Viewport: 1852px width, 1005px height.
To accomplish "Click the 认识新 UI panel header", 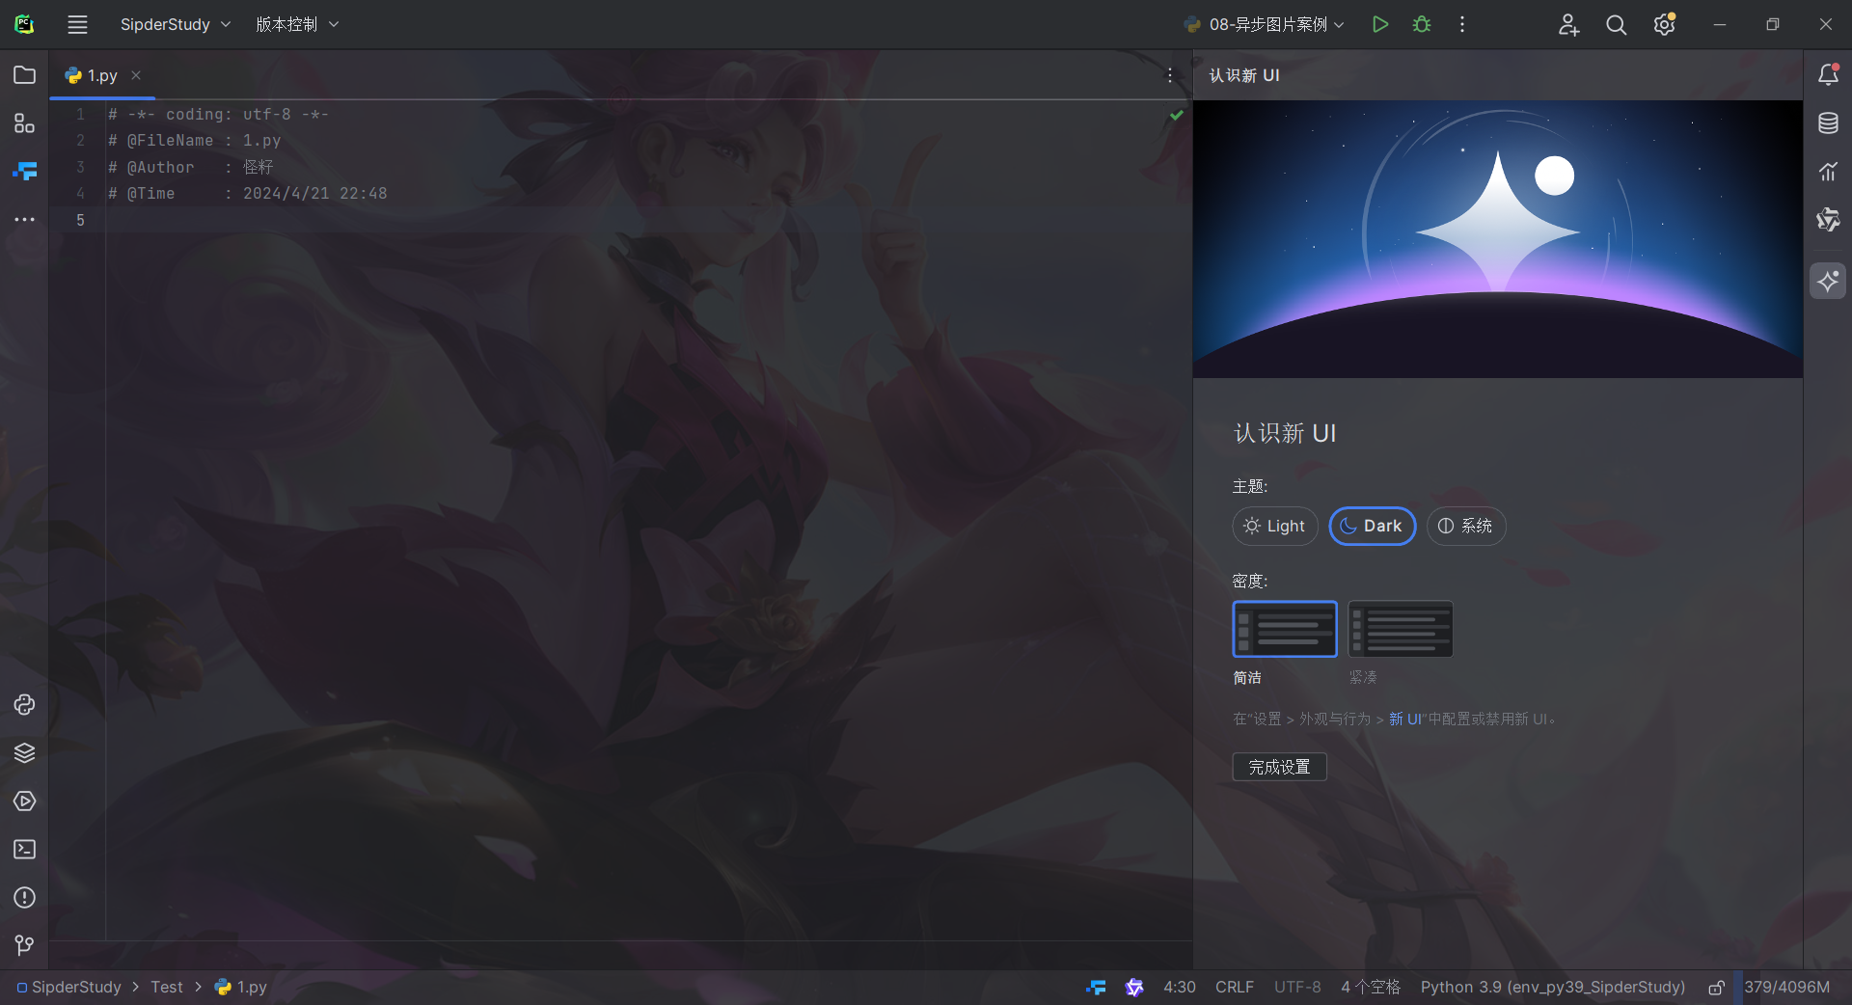I will pos(1244,75).
